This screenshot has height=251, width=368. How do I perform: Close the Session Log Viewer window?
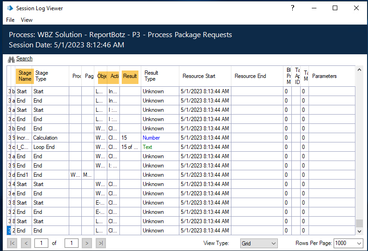(x=356, y=8)
